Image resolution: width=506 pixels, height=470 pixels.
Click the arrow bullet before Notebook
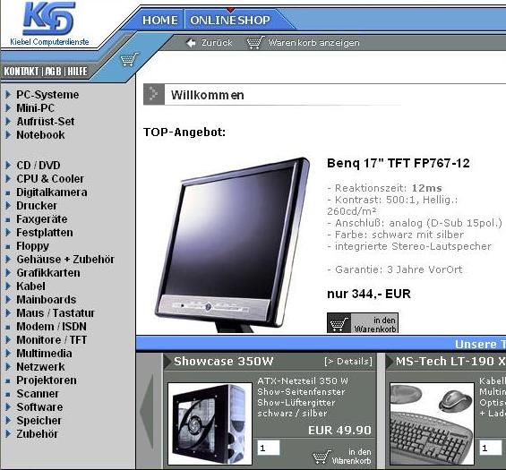[8, 135]
